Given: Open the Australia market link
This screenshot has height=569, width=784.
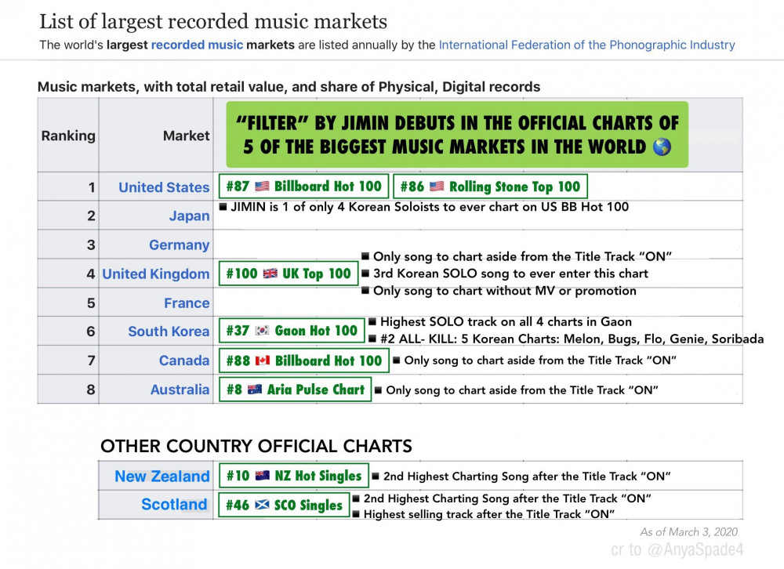Looking at the screenshot, I should click(180, 390).
